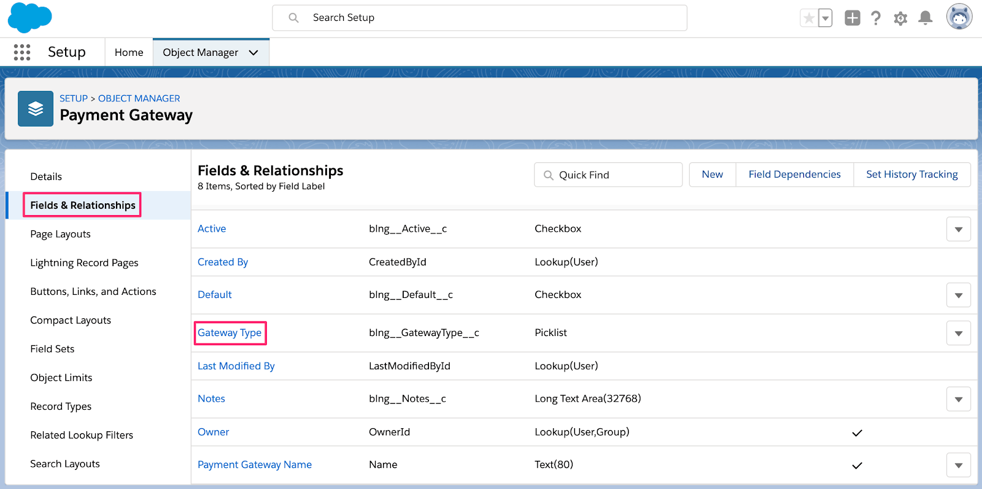Open the Active field link

pos(212,229)
